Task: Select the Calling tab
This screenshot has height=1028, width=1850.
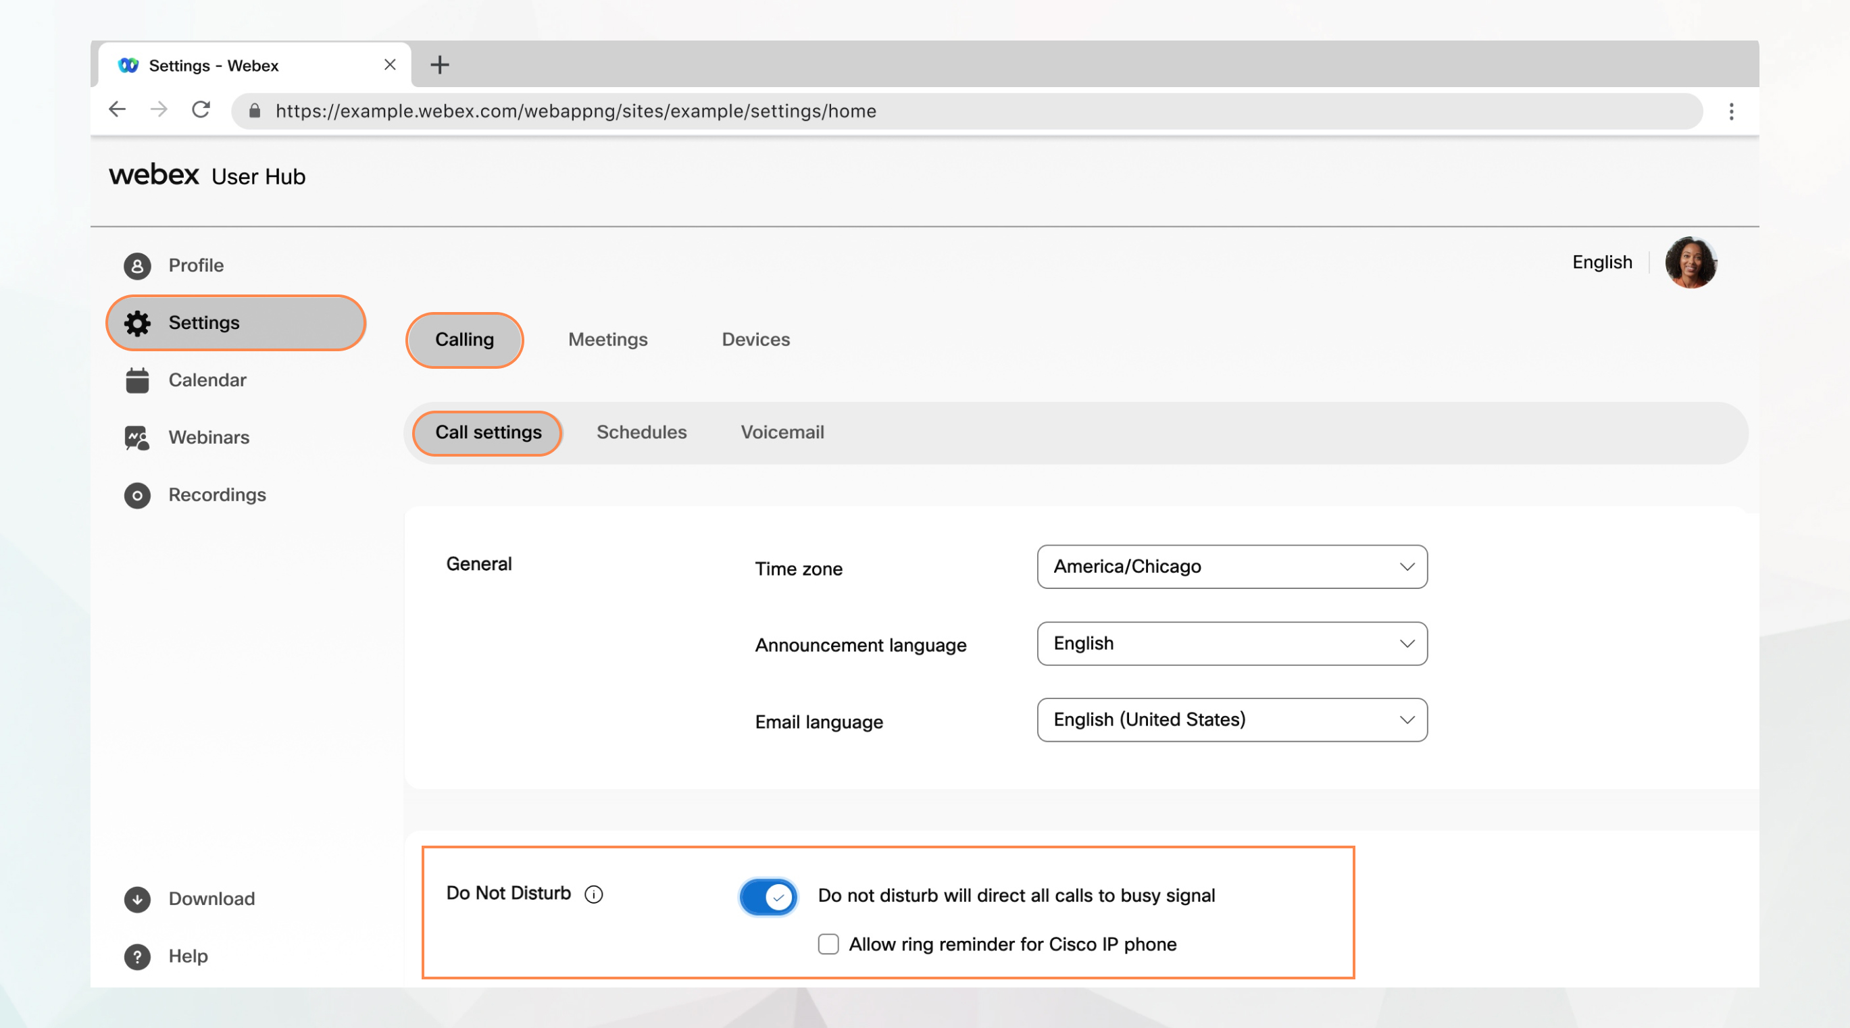Action: pos(464,339)
